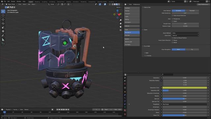Open Save & Load preferences category
The width and height of the screenshot is (211, 119).
pyautogui.click(x=132, y=42)
